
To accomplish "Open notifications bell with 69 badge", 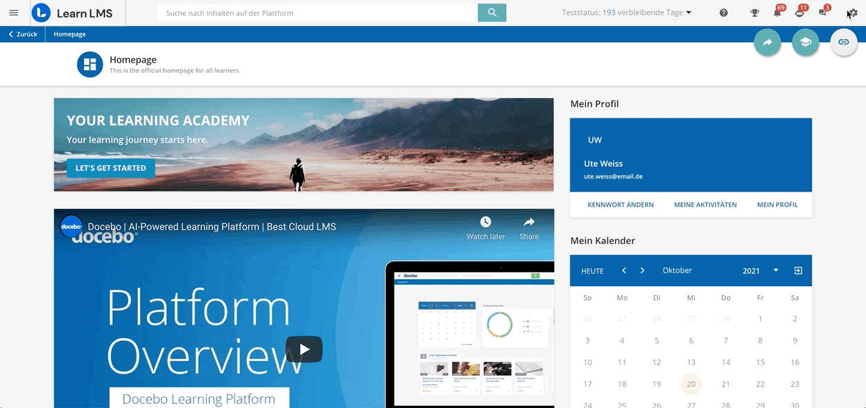I will click(x=777, y=12).
